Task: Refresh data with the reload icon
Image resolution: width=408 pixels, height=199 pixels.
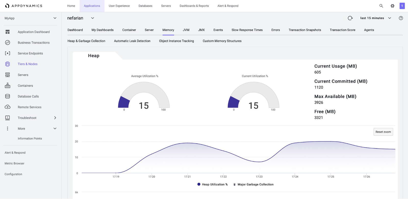Action: point(350,18)
